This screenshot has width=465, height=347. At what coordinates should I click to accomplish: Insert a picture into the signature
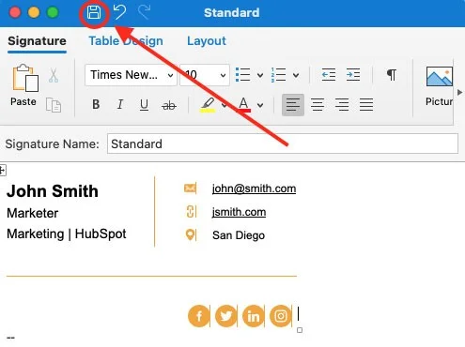click(440, 86)
